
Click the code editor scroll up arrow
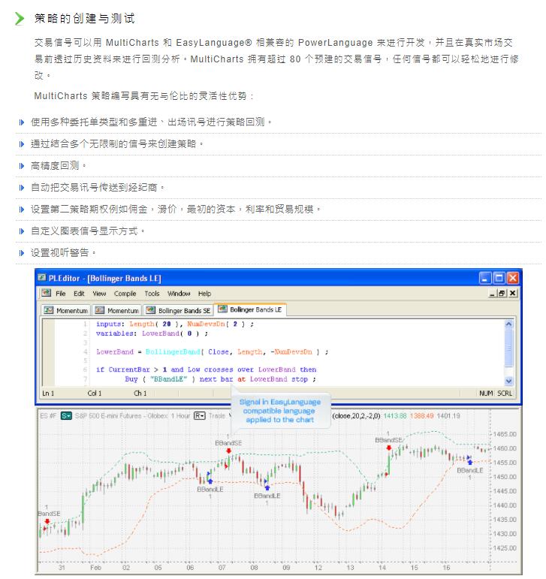[x=508, y=324]
